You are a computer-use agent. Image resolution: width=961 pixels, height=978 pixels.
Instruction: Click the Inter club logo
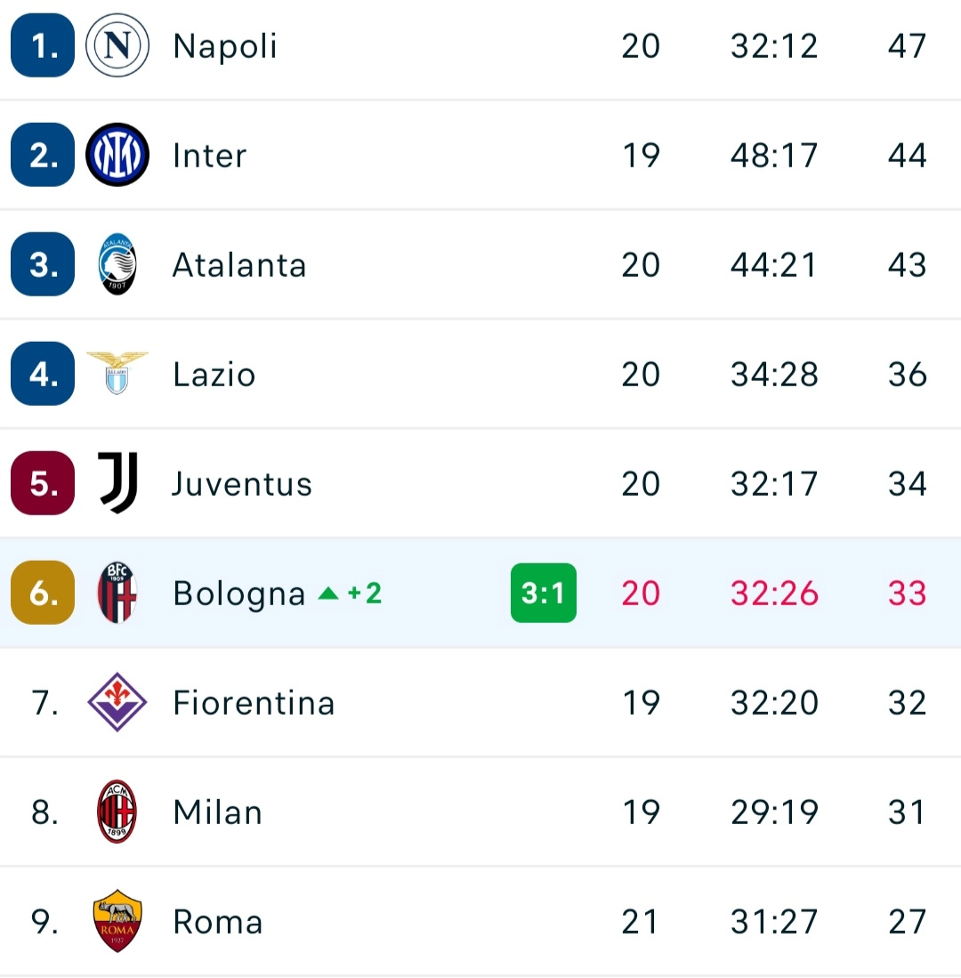pos(117,155)
